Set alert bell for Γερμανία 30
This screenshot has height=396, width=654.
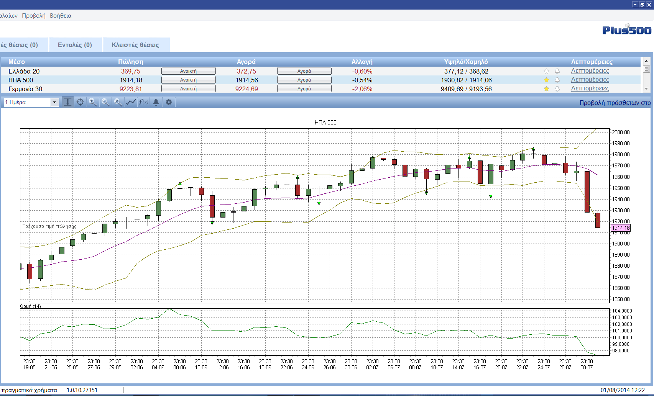[557, 89]
